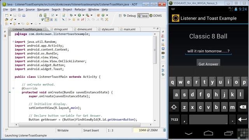Minimize the editor area icon
Image resolution: width=249 pixels, height=140 pixels.
pos(154,28)
